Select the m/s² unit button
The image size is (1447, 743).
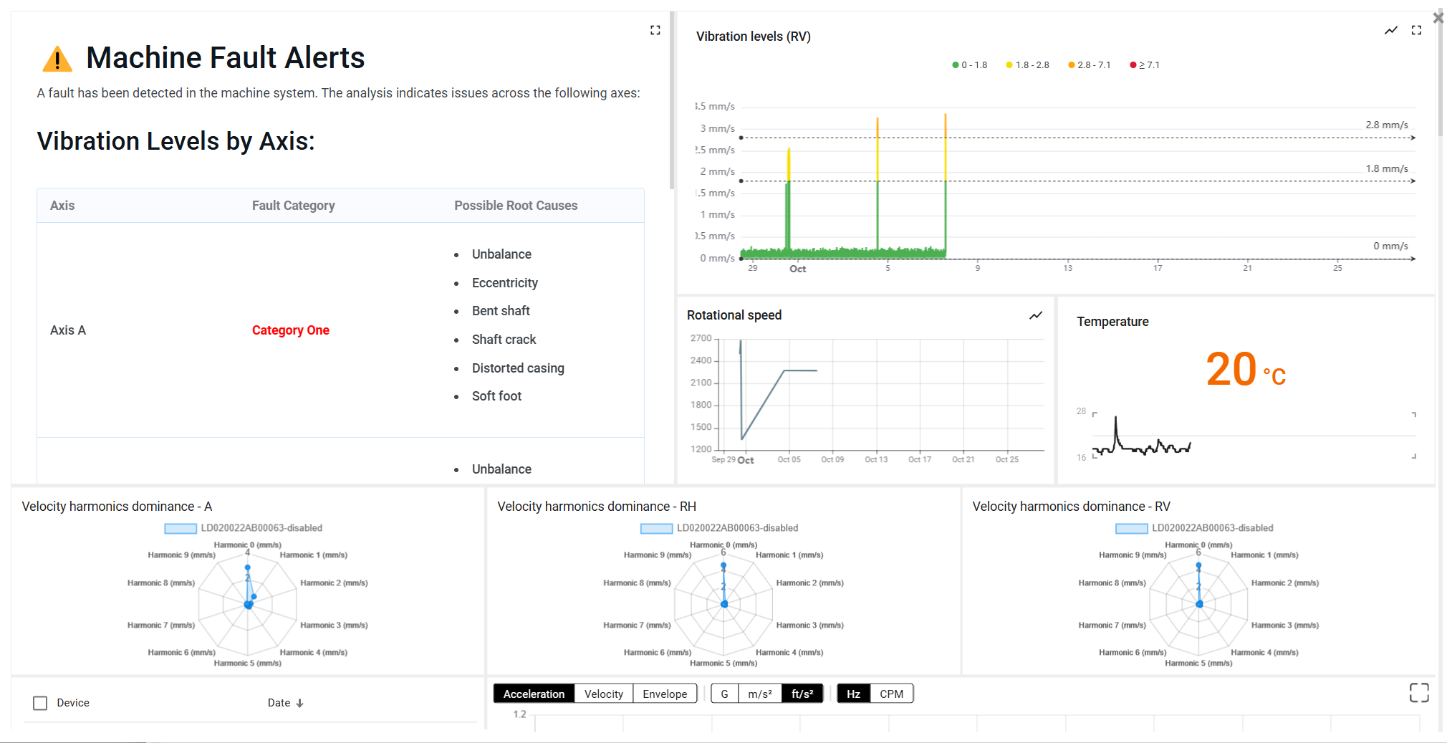tap(759, 694)
